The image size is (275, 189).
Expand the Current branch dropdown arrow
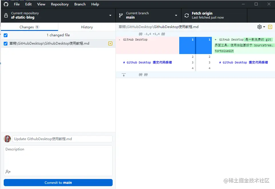(176, 15)
